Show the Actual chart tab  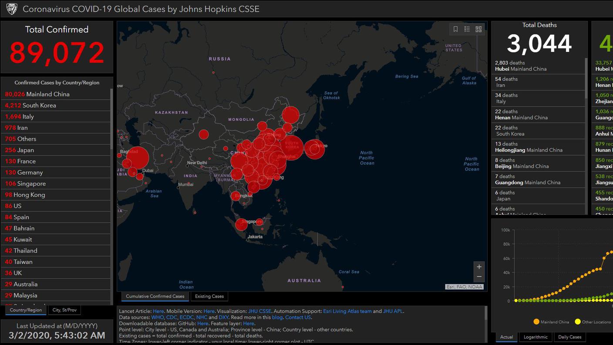pyautogui.click(x=506, y=337)
